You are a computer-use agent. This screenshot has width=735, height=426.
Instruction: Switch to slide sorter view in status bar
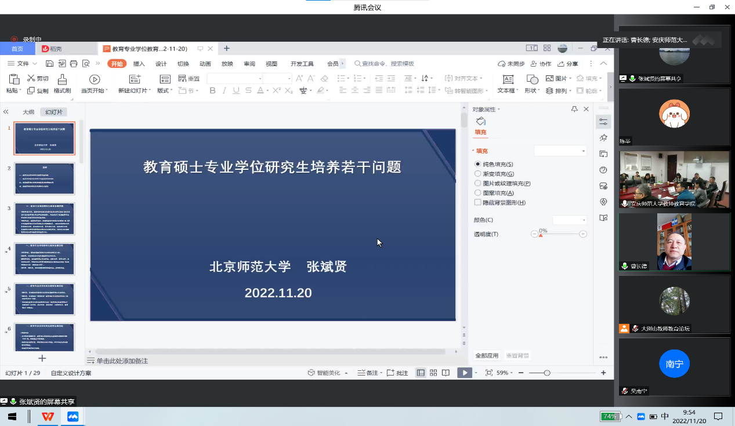433,373
